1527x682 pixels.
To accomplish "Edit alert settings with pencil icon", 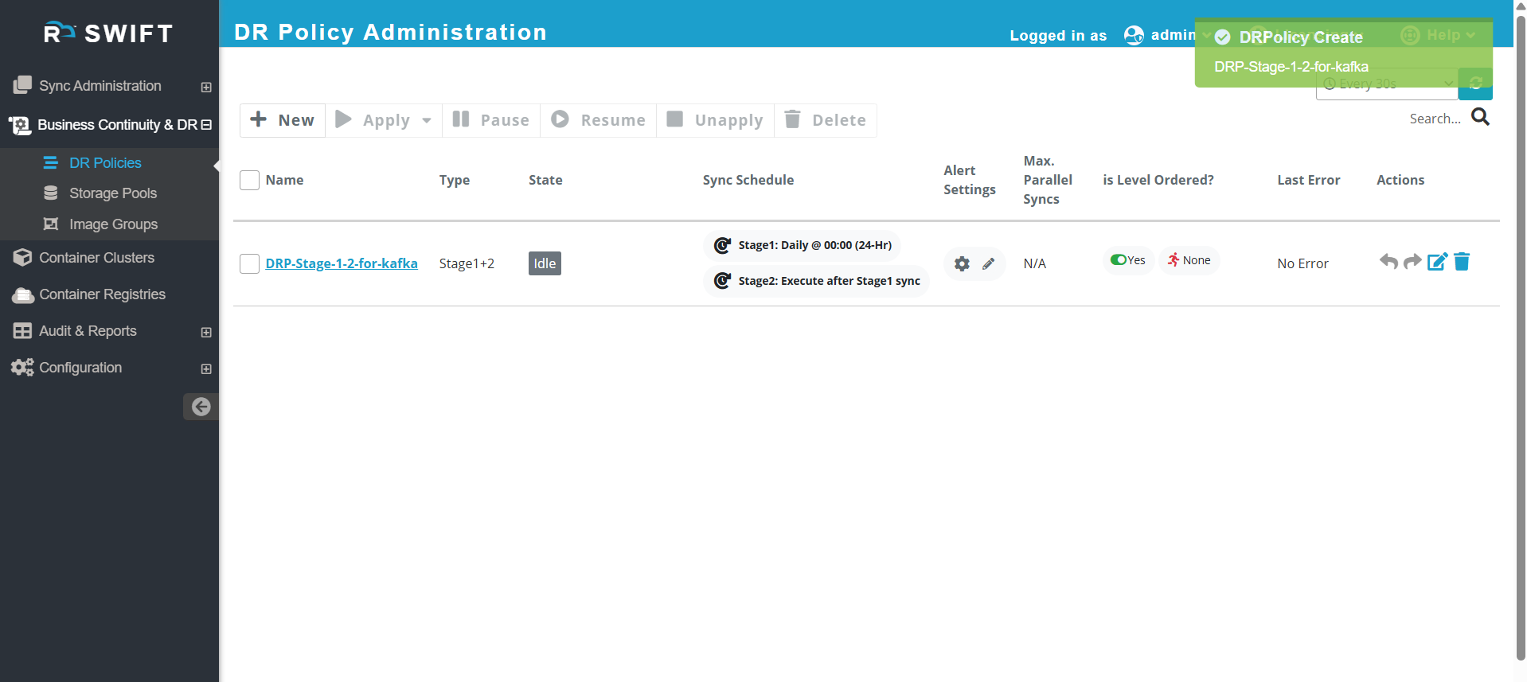I will (x=988, y=263).
